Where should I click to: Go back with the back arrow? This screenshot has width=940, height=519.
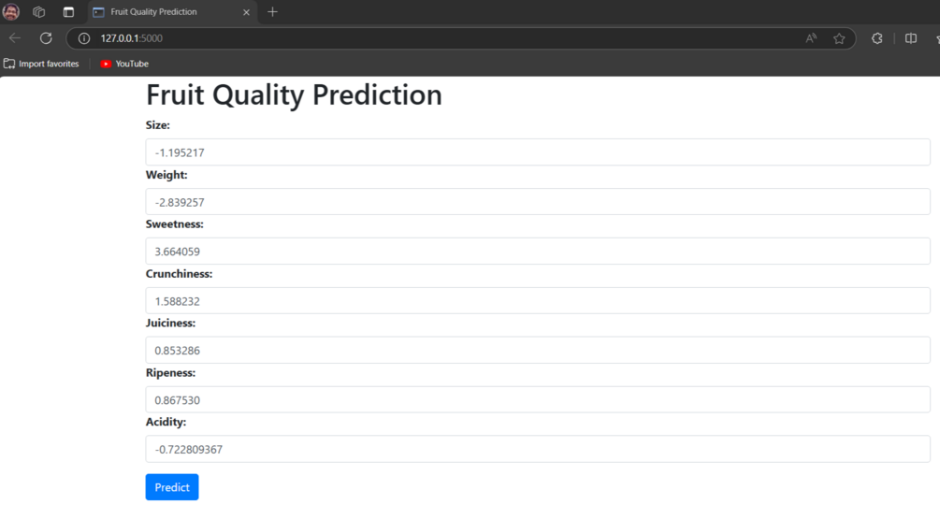[15, 38]
